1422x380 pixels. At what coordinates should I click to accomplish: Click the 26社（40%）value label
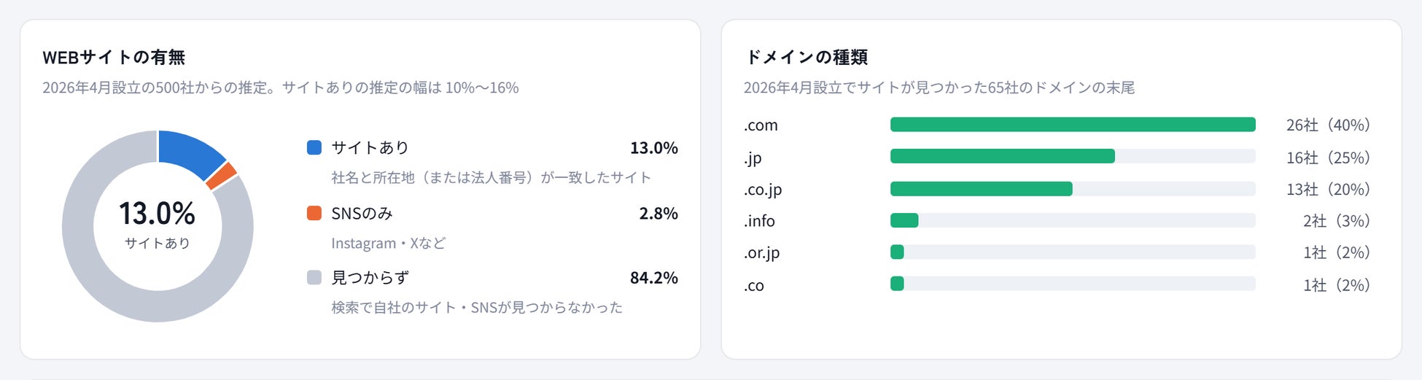1328,125
